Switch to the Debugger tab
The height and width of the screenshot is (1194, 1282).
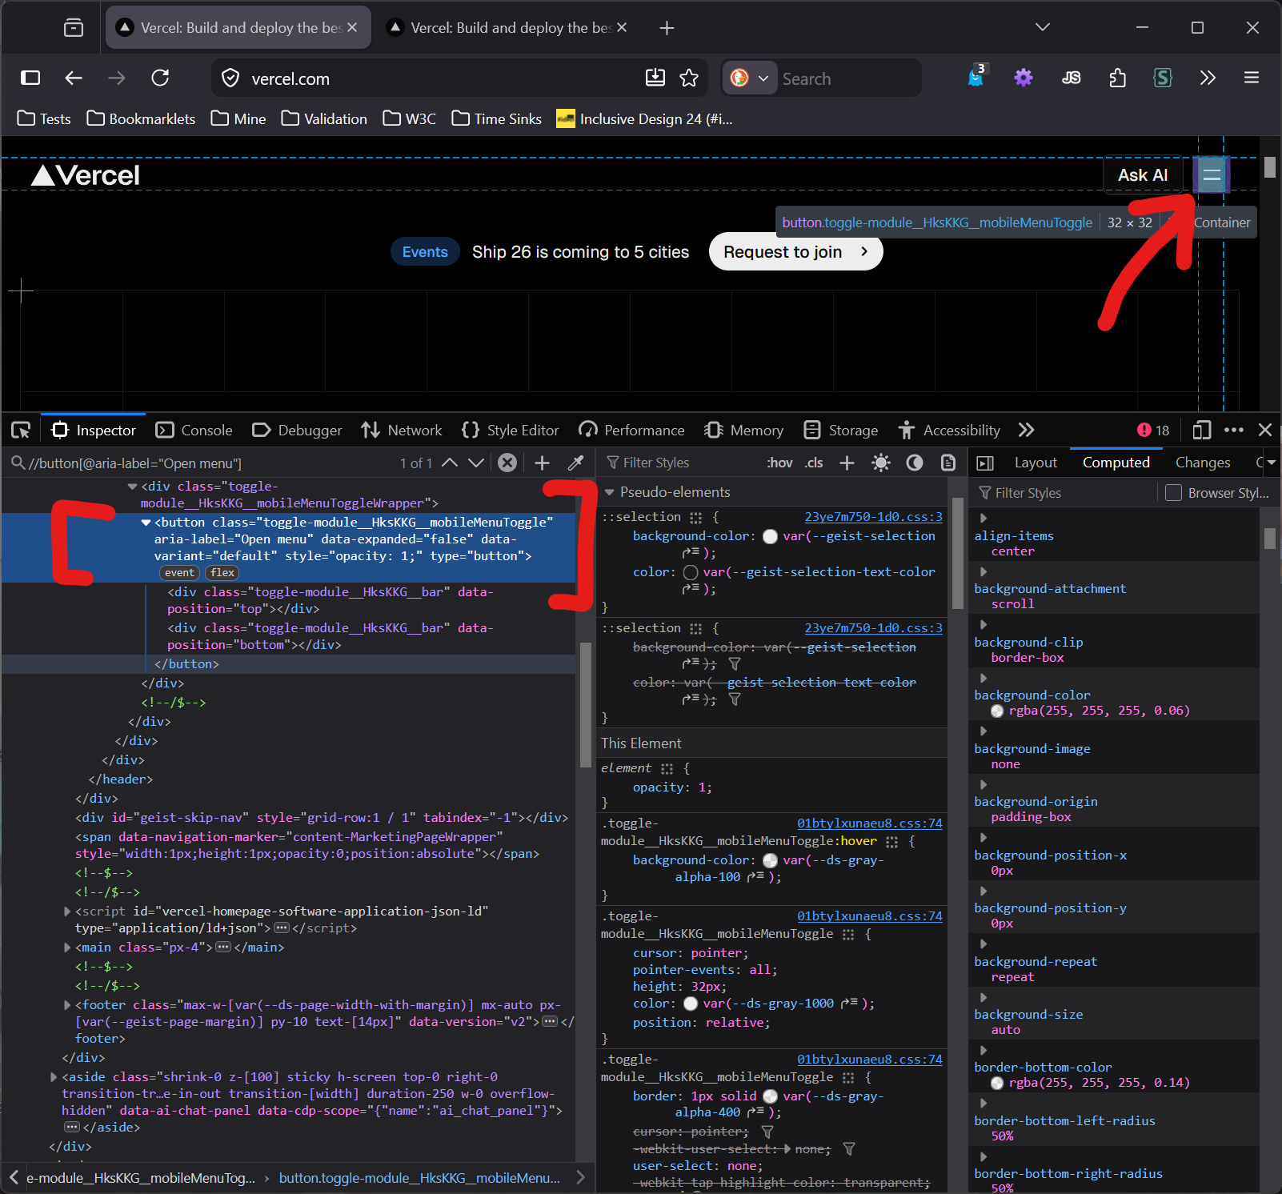coord(297,431)
